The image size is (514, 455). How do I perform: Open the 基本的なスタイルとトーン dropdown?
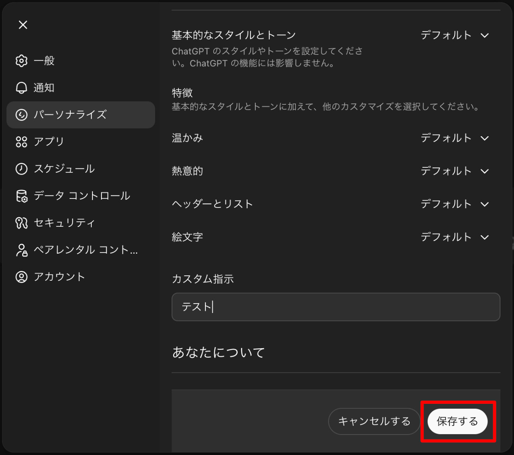coord(455,36)
